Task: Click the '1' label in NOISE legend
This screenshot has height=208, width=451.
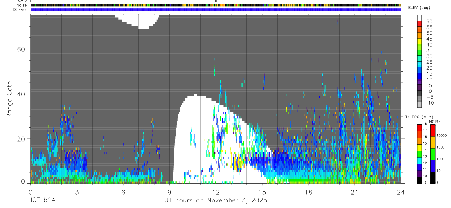Action: (x=437, y=182)
